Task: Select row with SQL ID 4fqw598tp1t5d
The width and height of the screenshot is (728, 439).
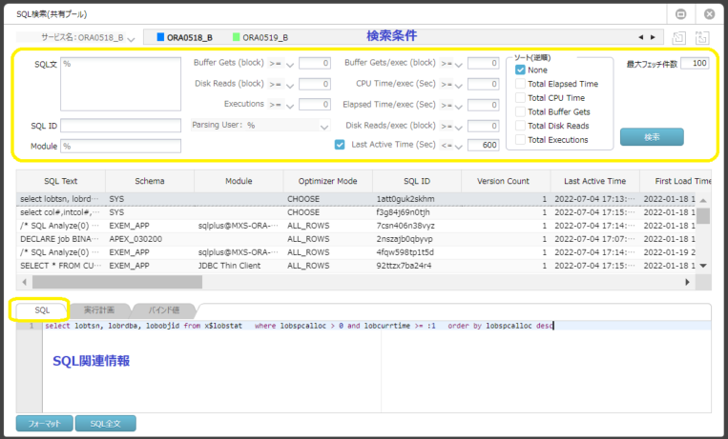Action: pyautogui.click(x=356, y=252)
